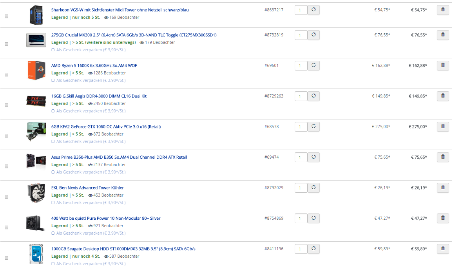Image resolution: width=453 pixels, height=273 pixels.
Task: Click quantity field for G.Skill Aegis DDR4 kit
Action: click(x=301, y=96)
